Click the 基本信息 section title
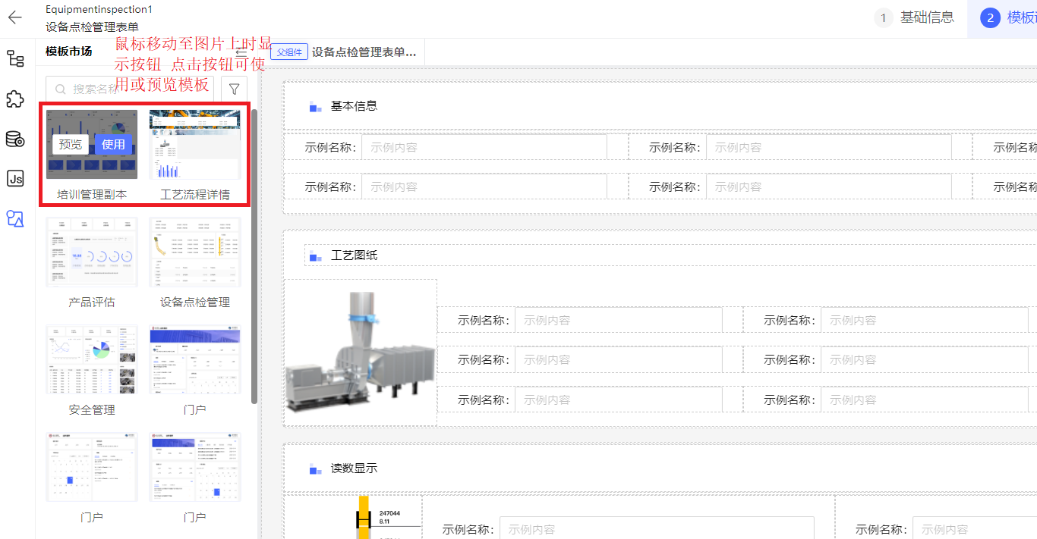The width and height of the screenshot is (1037, 539). (354, 106)
